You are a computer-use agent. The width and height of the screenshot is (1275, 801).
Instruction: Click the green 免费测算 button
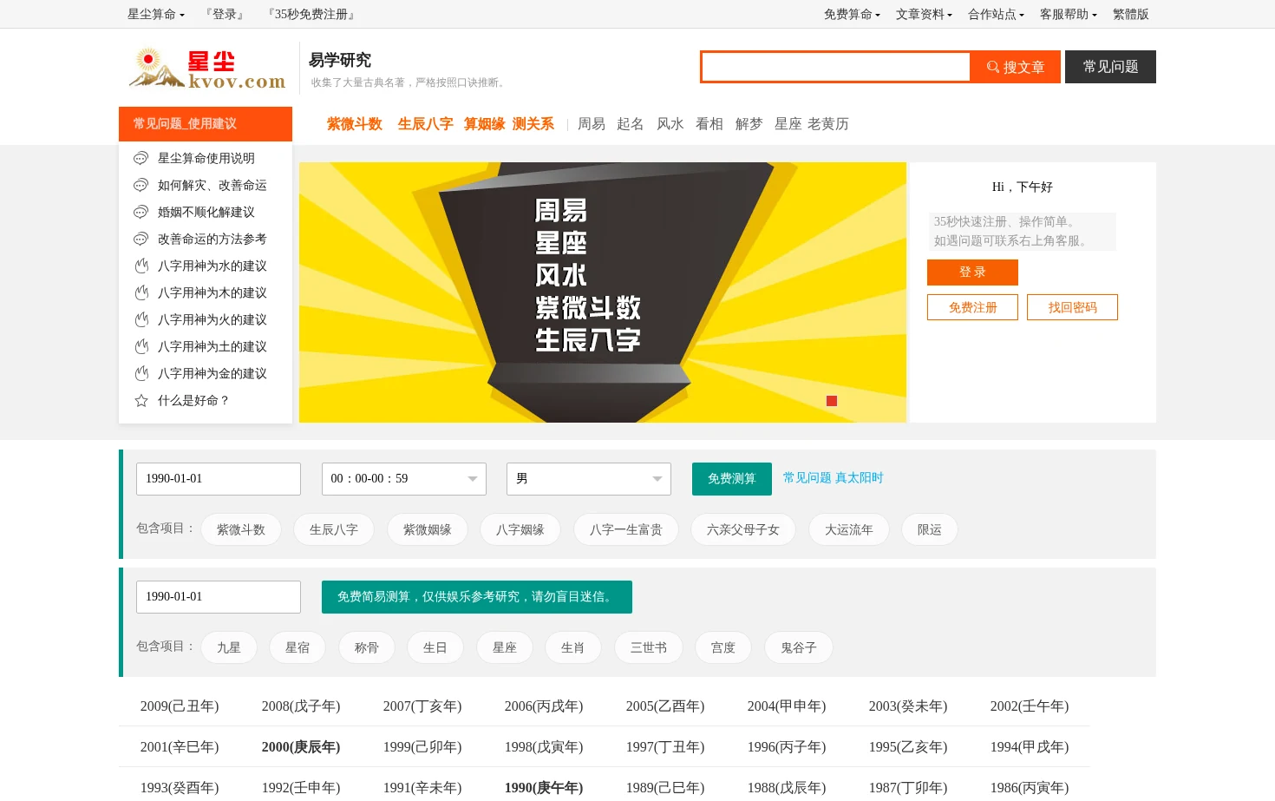[732, 479]
